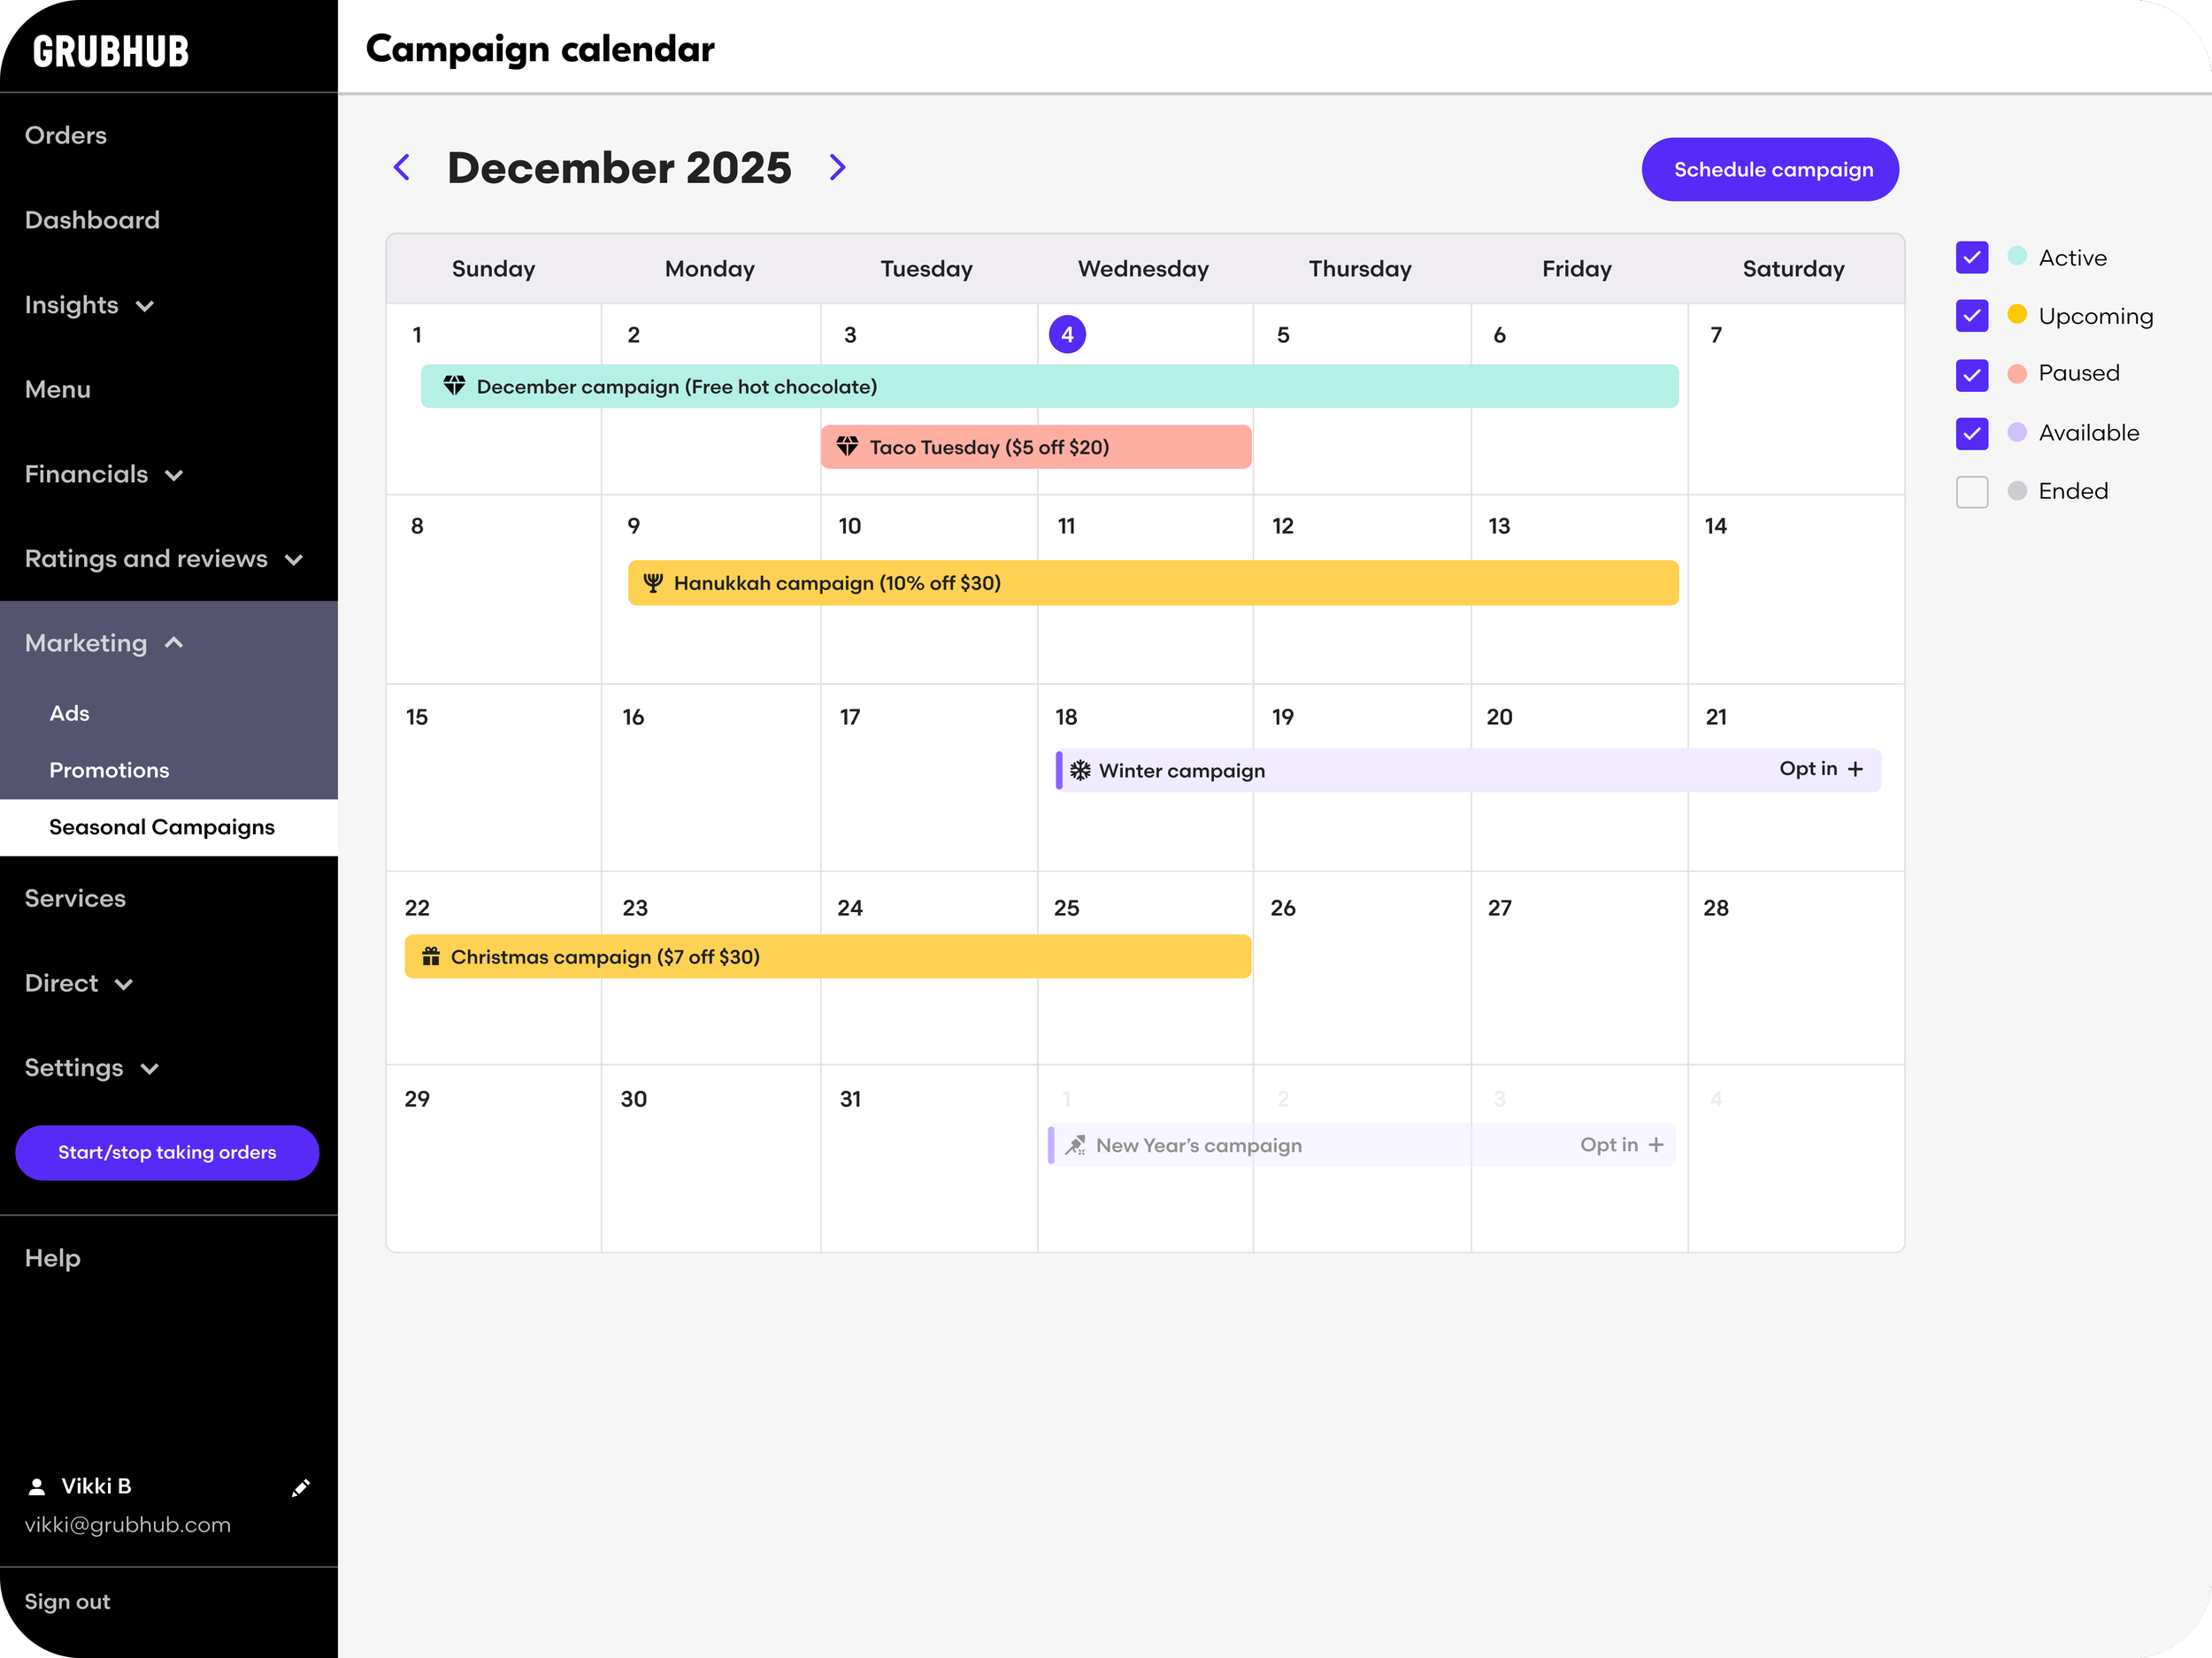This screenshot has height=1658, width=2212.
Task: Collapse the Marketing section
Action: pos(174,643)
